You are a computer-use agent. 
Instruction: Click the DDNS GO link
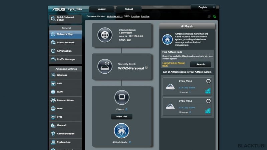point(129,40)
